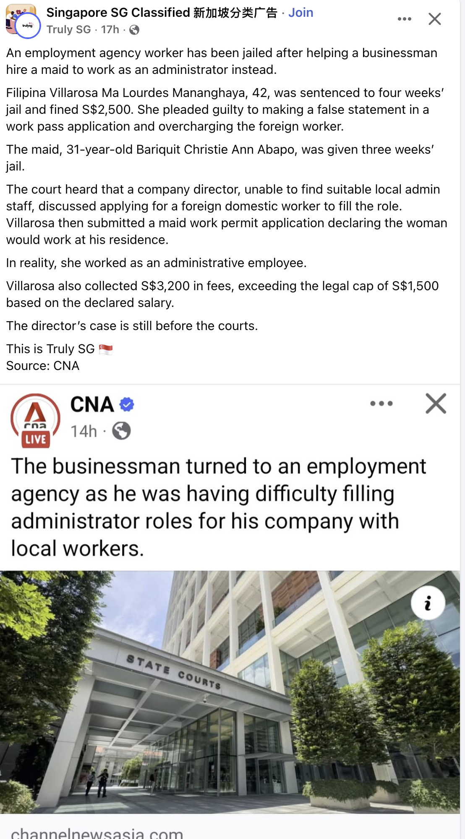Open the top post's three-dot options menu
465x839 pixels.
pyautogui.click(x=404, y=19)
